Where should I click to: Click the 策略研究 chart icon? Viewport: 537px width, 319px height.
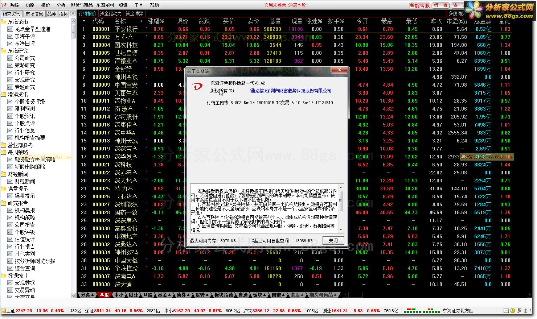pos(10,65)
